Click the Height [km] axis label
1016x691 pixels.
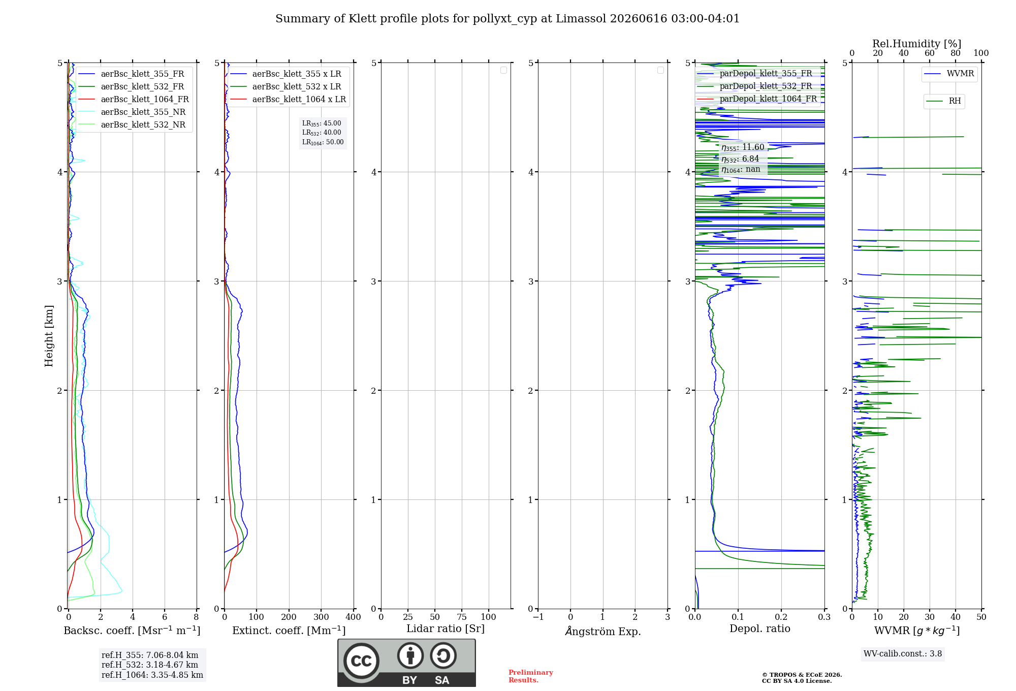(x=49, y=336)
